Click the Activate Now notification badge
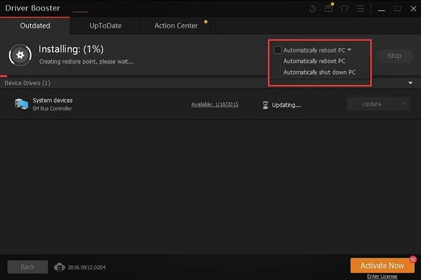421x280 pixels. click(412, 260)
